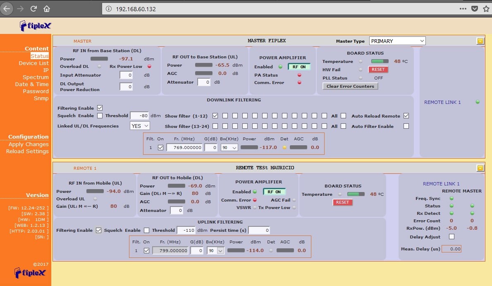Viewport: 492px width, 286px height.
Task: Open Linked UL/DL Frequencies dropdown
Action: click(x=140, y=126)
